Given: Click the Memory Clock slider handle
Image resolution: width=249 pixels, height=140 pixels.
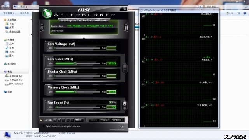Looking at the screenshot, I should pos(75,92).
